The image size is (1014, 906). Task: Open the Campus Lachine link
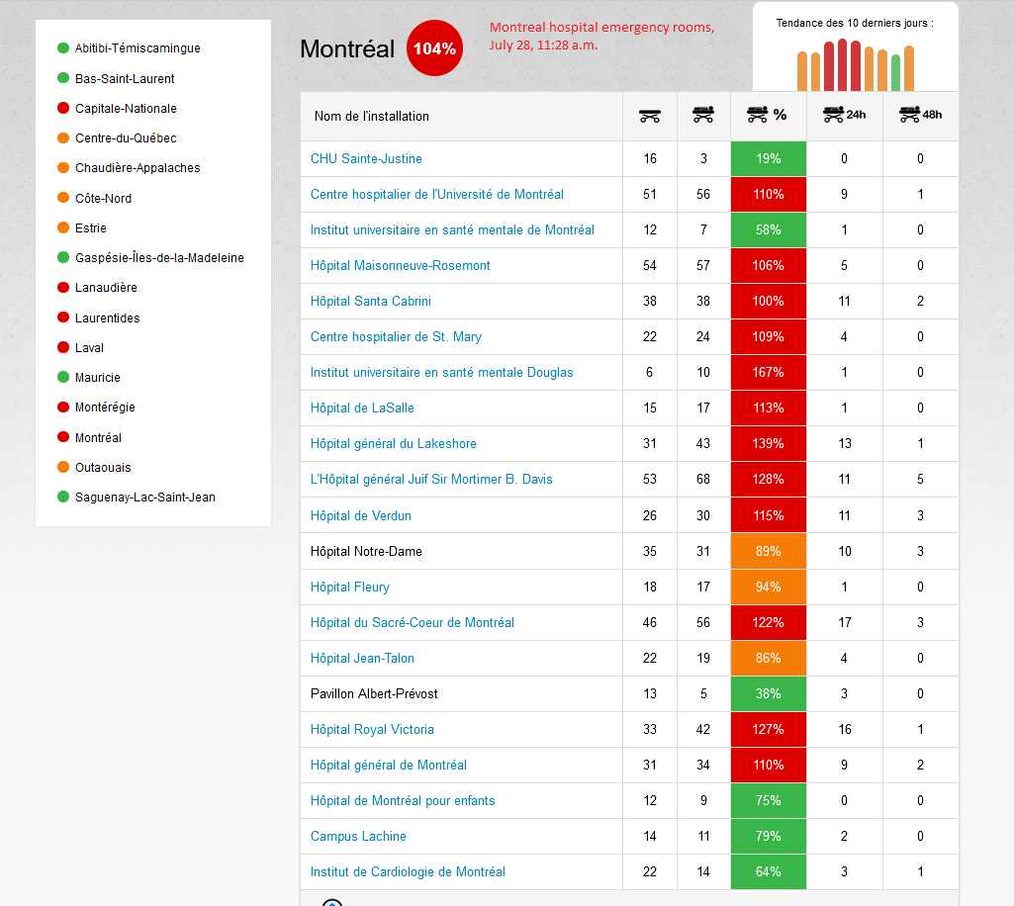pyautogui.click(x=358, y=836)
